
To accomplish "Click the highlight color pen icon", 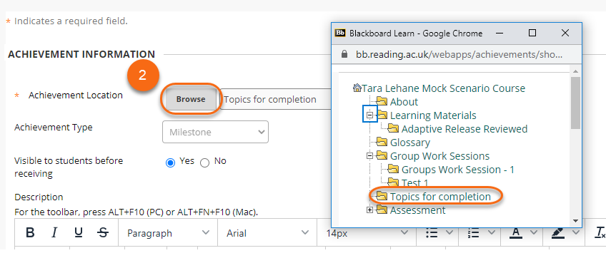I will click(558, 232).
